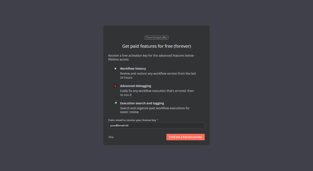Focus the email address input field
This screenshot has width=313, height=171.
coord(156,126)
